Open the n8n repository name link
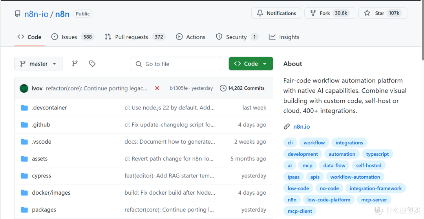Viewport: 424px width, 219px height. (x=62, y=14)
